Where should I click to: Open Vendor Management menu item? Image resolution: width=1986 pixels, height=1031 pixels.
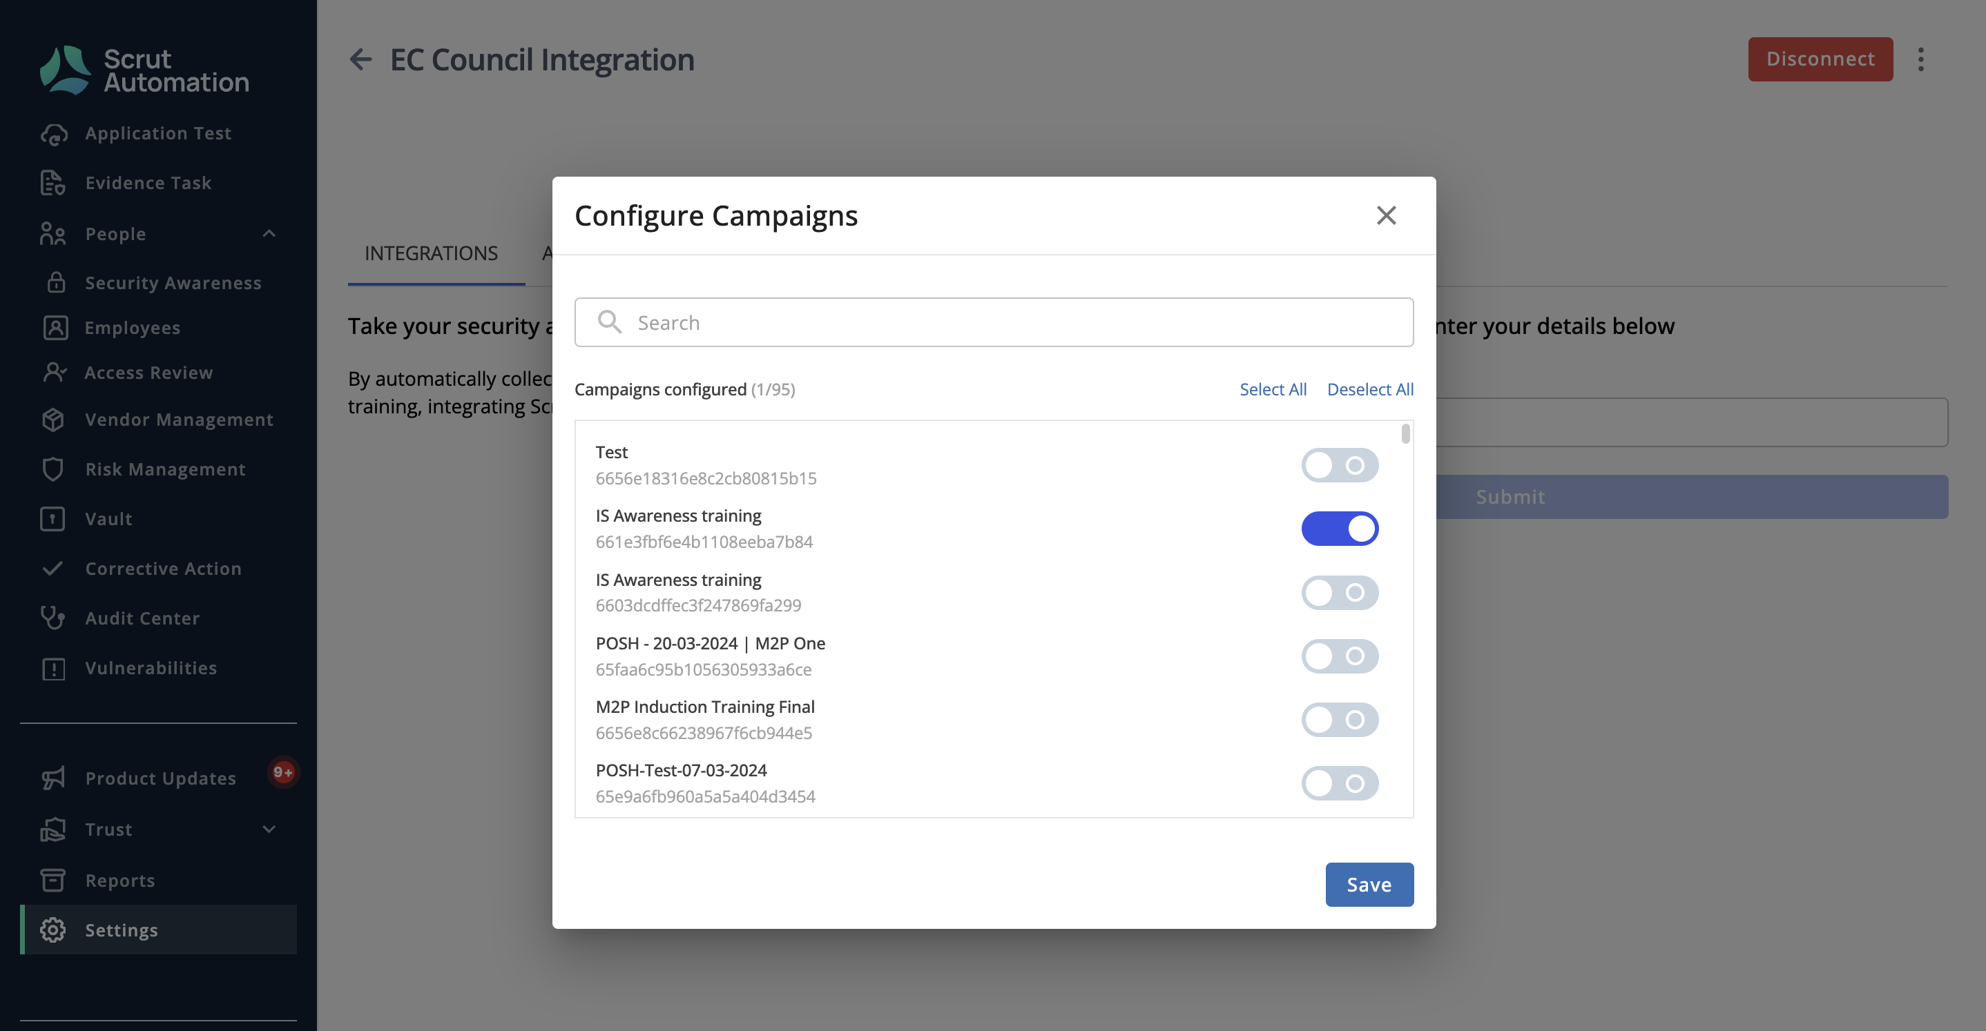[x=158, y=420]
